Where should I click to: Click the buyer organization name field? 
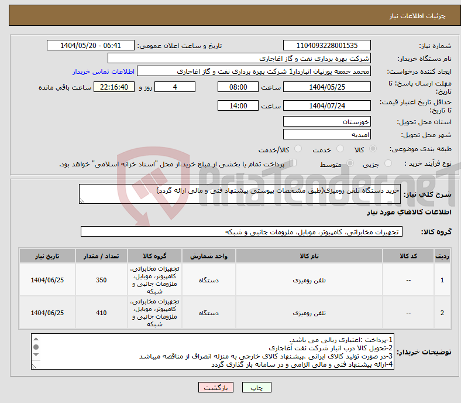click(239, 59)
